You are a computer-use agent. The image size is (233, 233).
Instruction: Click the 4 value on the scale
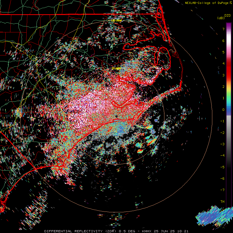(223, 64)
